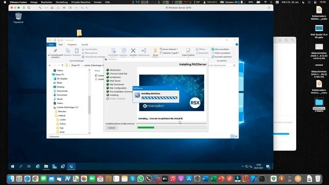329x185 pixels.
Task: Select 3D-Objekte in the navigation tree
Action: tap(62, 79)
